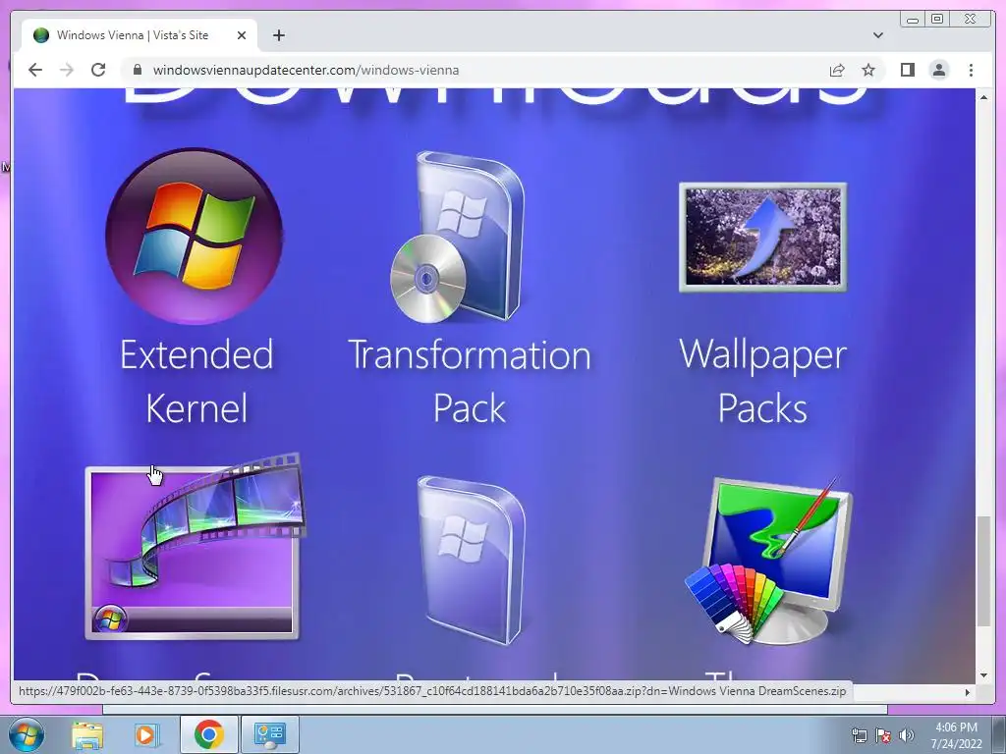Image resolution: width=1006 pixels, height=754 pixels.
Task: Bookmark this page with the star
Action: 868,70
